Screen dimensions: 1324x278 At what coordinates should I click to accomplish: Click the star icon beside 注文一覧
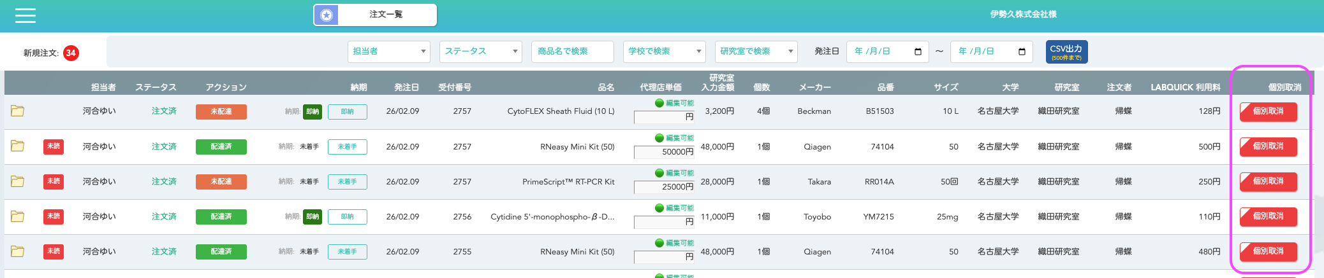pos(327,15)
